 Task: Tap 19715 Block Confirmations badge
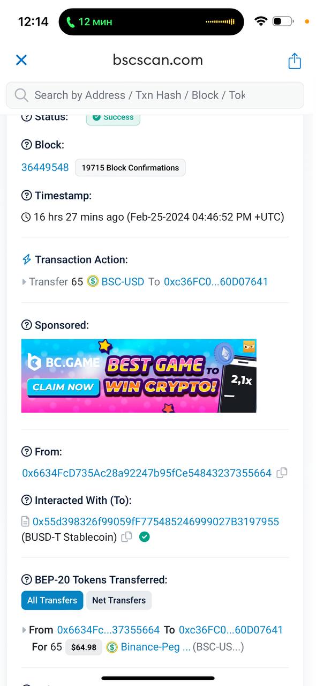pyautogui.click(x=130, y=168)
